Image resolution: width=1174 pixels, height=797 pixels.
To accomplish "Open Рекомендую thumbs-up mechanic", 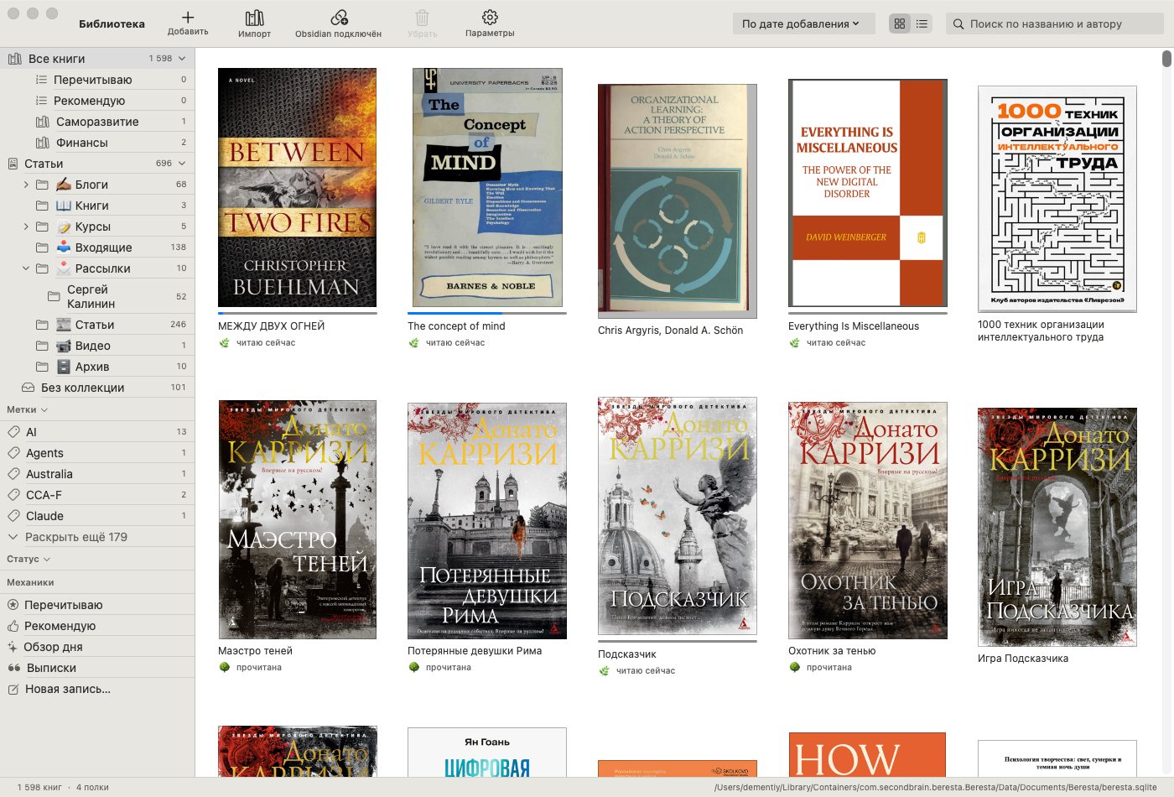I will point(13,626).
